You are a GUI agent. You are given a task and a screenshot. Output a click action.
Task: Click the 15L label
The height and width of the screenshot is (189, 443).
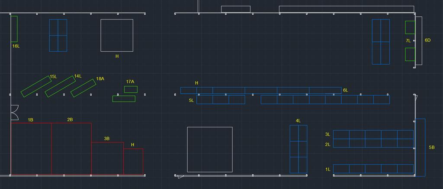click(53, 77)
